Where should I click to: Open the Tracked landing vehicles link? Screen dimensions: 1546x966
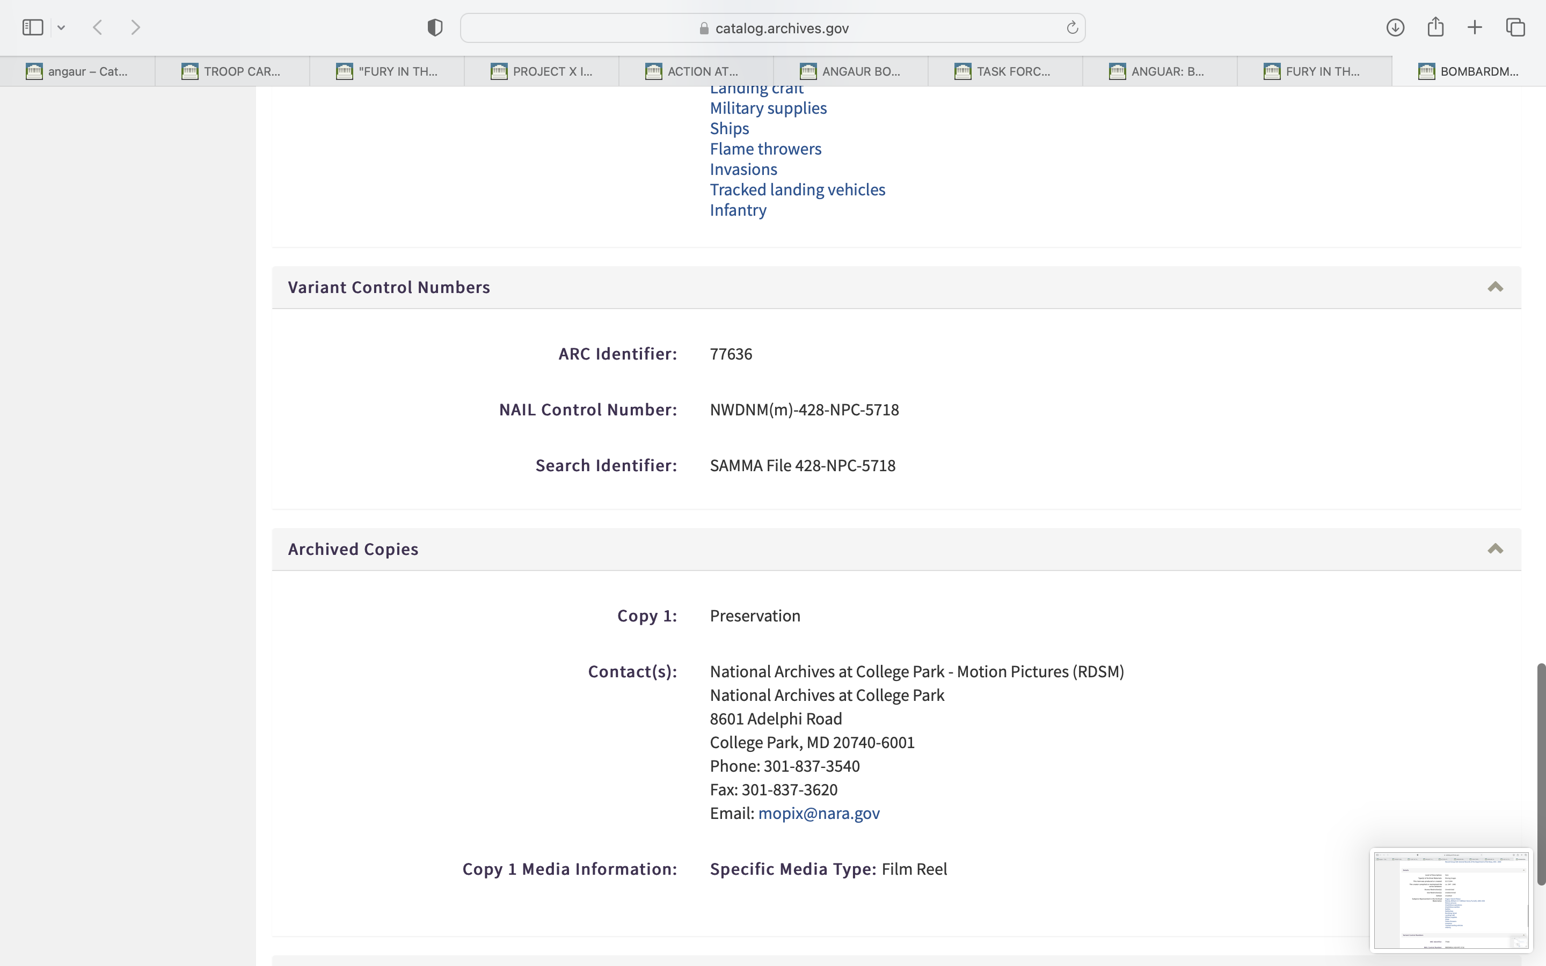[x=797, y=190]
